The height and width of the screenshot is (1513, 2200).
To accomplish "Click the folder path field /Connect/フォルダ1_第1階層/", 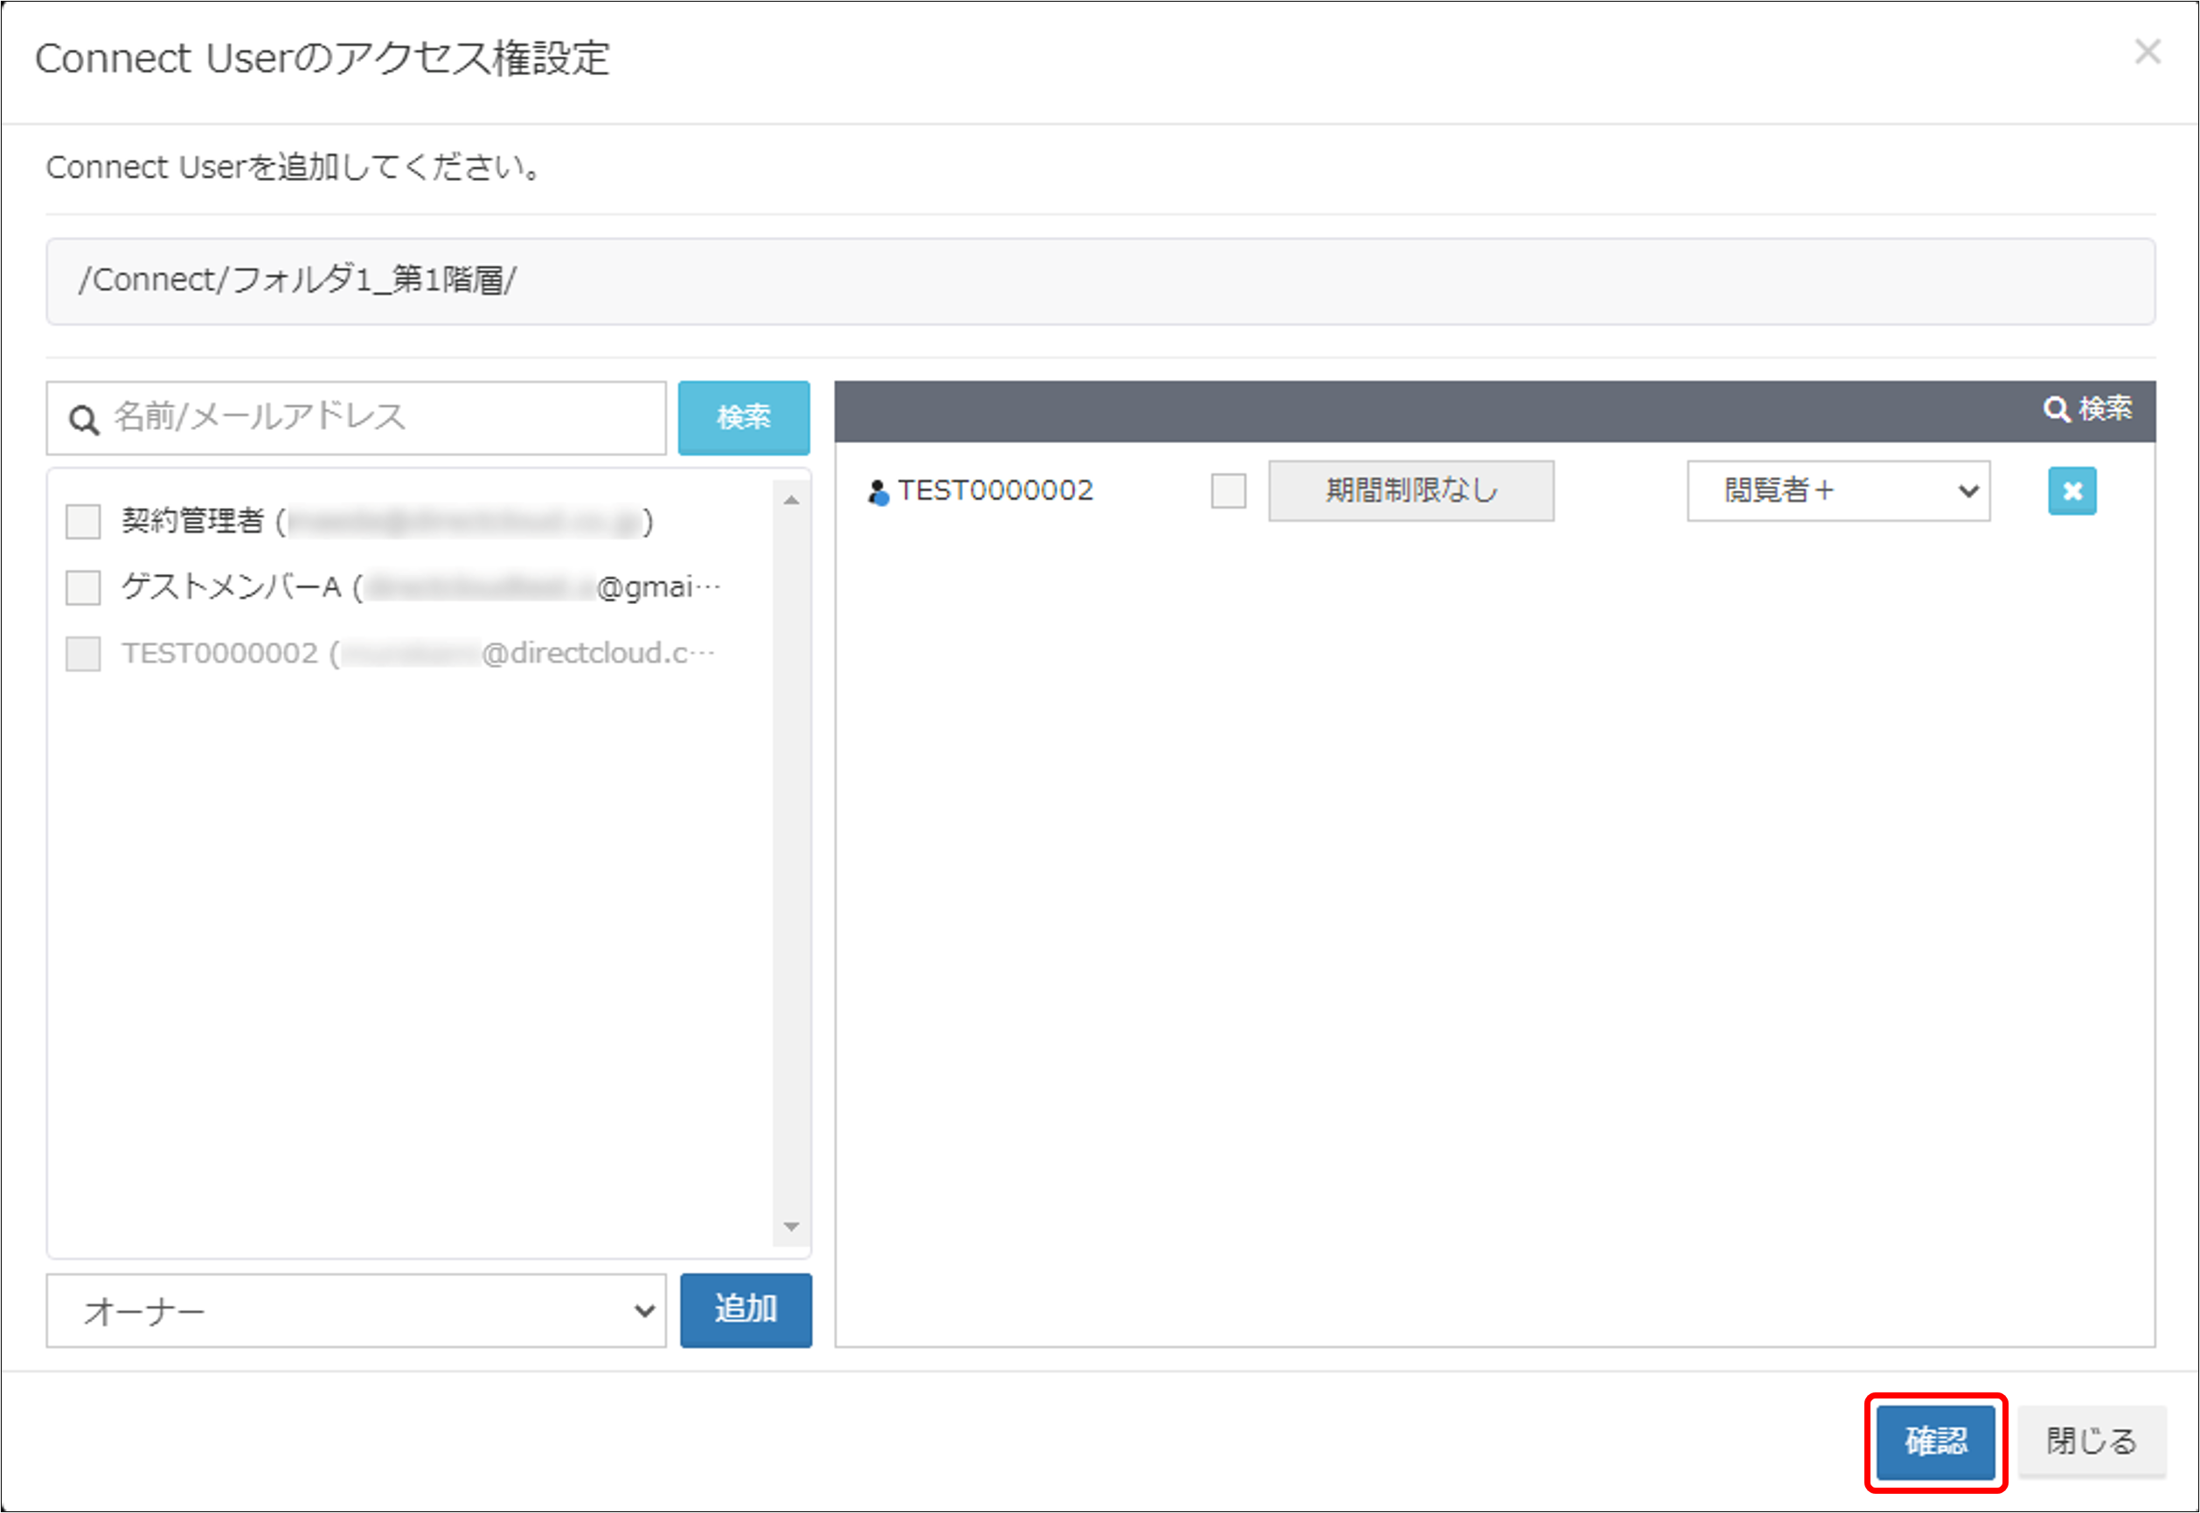I will (x=1100, y=281).
